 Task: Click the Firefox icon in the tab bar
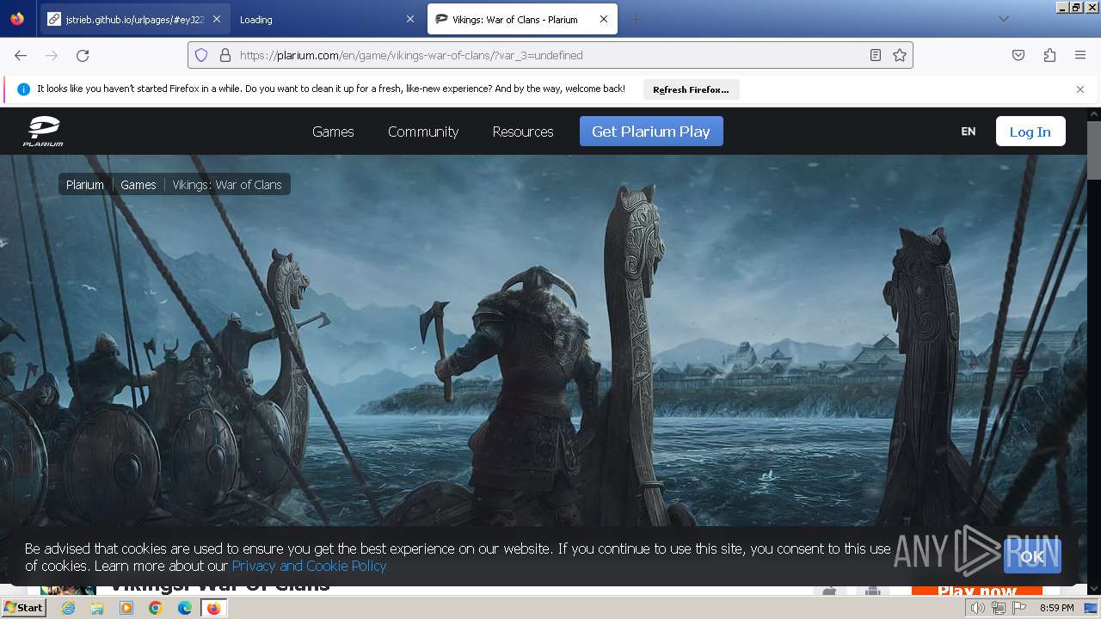(x=17, y=19)
